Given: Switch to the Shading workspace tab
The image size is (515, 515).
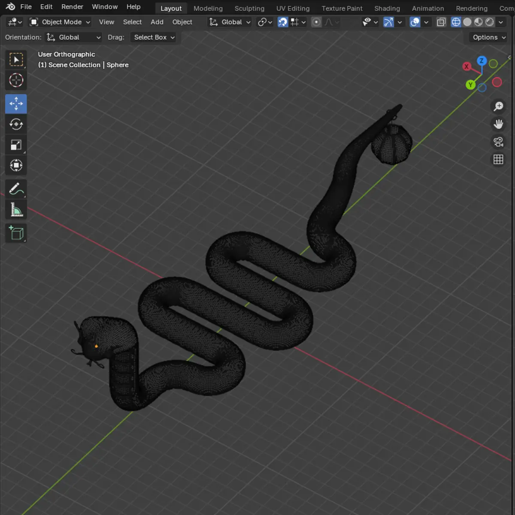Looking at the screenshot, I should pos(387,8).
